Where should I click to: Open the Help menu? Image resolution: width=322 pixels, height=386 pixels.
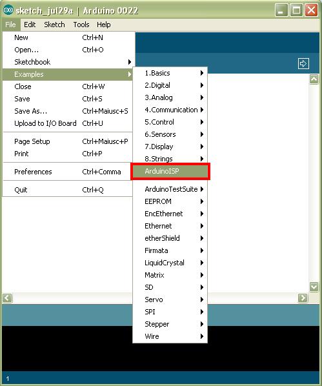(104, 25)
